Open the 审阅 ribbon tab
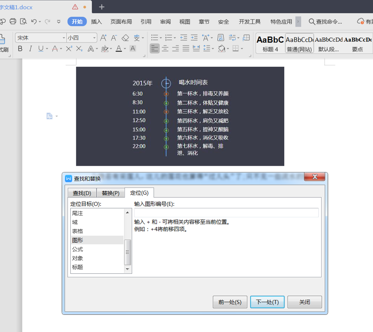 click(x=166, y=22)
